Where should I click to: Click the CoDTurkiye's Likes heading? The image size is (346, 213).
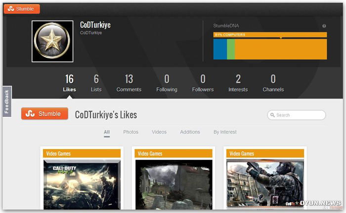tap(106, 115)
